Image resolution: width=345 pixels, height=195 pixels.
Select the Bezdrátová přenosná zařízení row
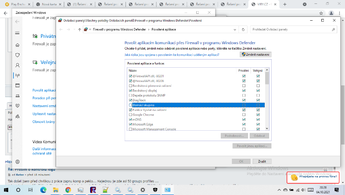point(196,85)
